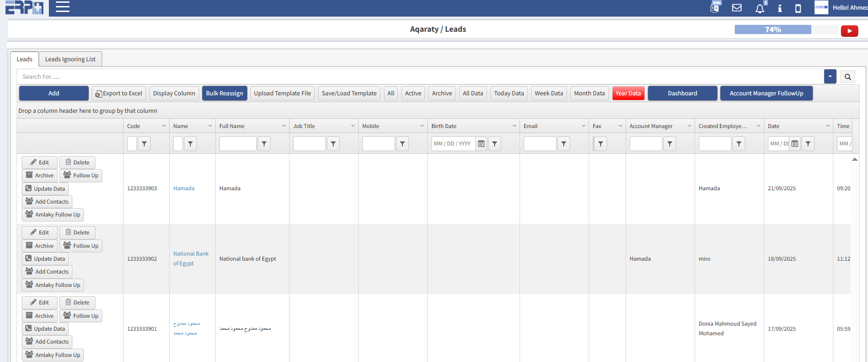Toggle the Archive leads filter

pyautogui.click(x=442, y=93)
